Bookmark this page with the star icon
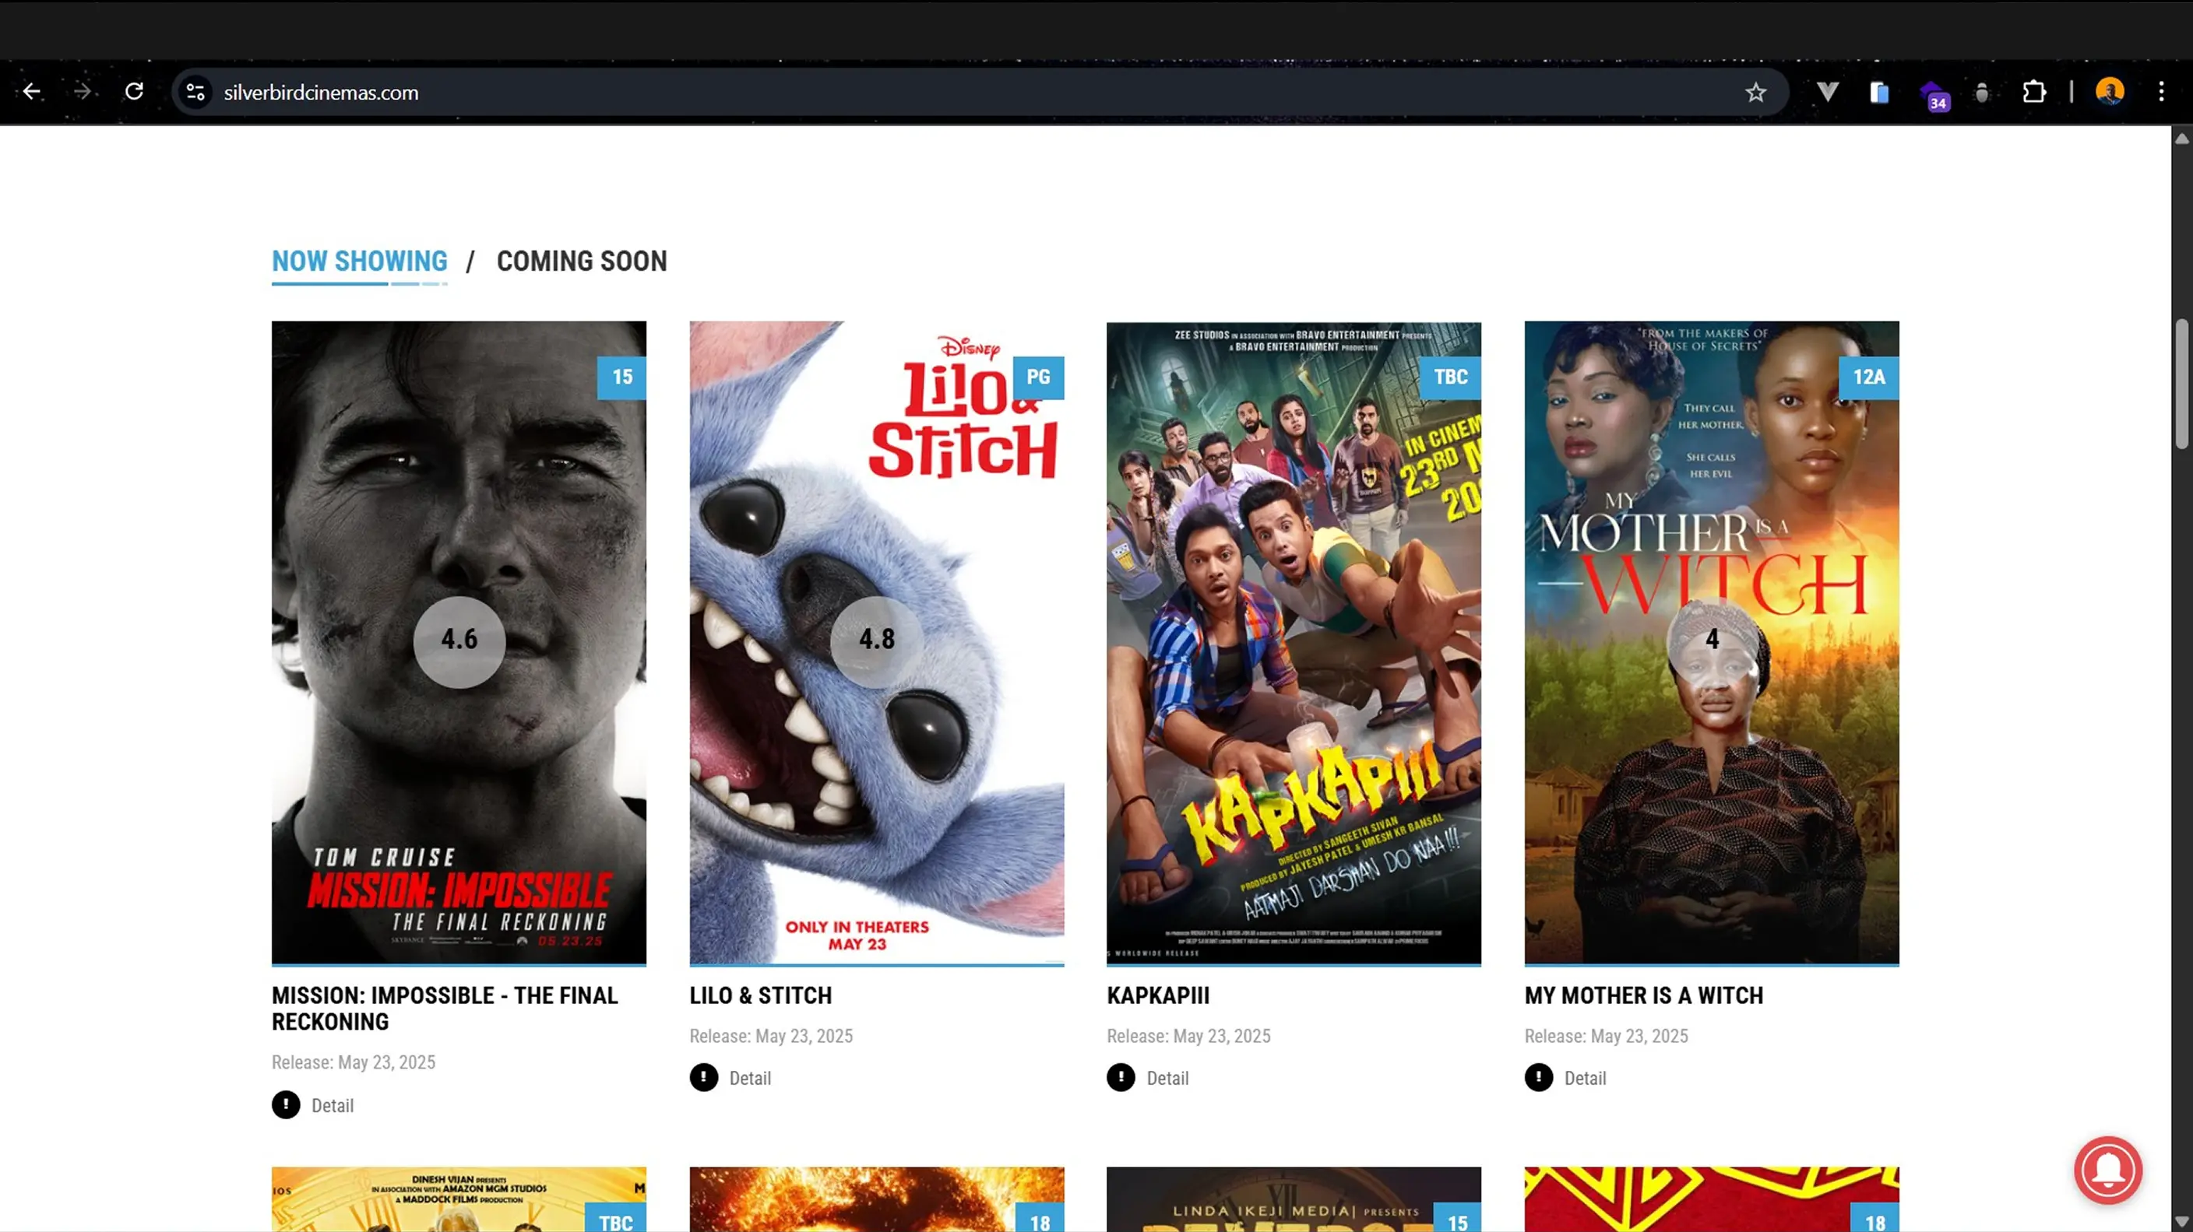The image size is (2193, 1232). 1755,92
